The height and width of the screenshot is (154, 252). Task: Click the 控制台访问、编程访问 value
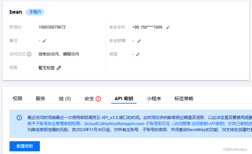click(59, 54)
